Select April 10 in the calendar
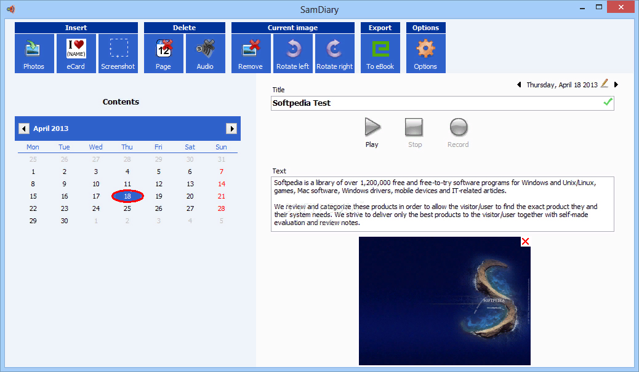 pos(96,184)
